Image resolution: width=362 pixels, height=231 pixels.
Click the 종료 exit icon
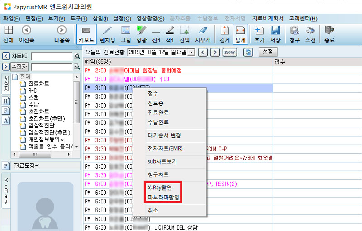[x=329, y=34]
